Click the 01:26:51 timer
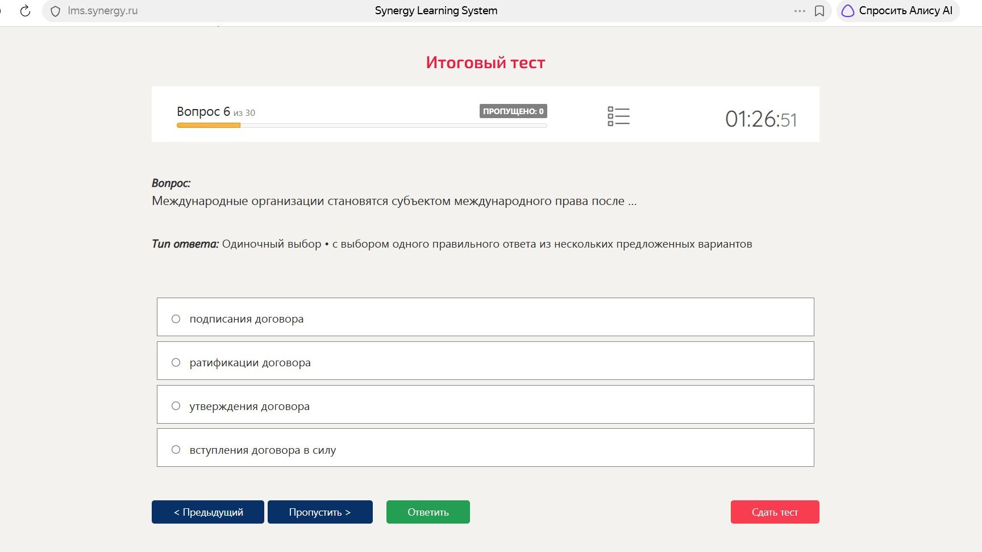Viewport: 982px width, 552px height. [x=761, y=119]
